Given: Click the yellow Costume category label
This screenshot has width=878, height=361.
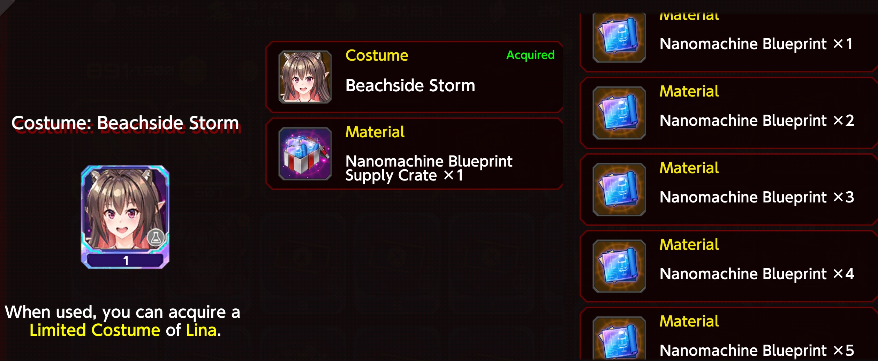Looking at the screenshot, I should pos(377,56).
